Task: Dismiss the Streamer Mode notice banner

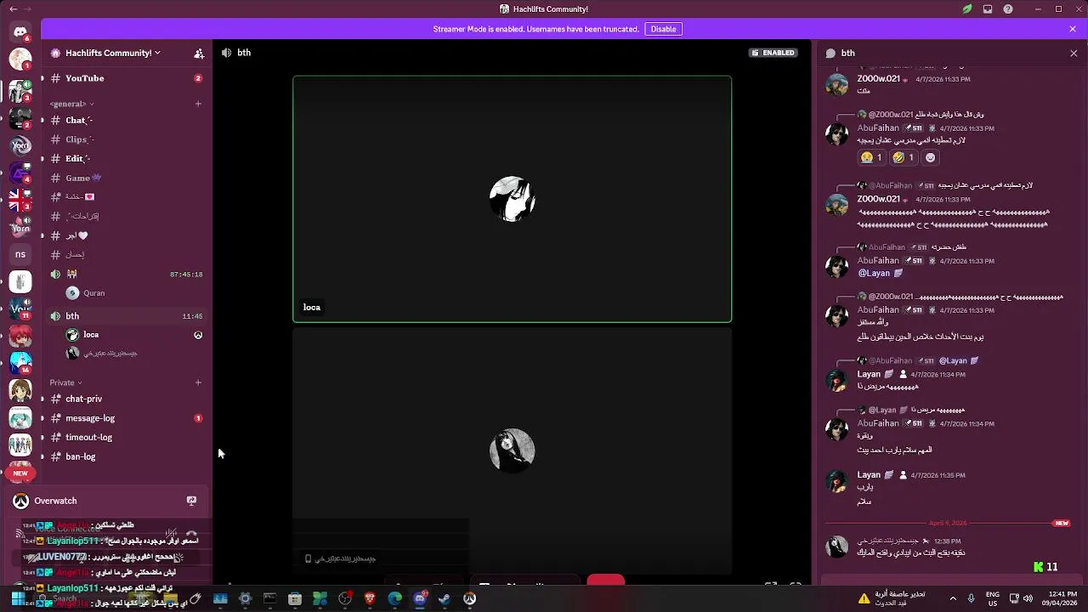Action: (x=1073, y=29)
